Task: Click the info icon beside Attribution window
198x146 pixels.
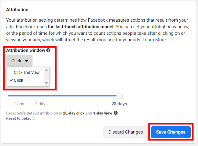Action: pyautogui.click(x=48, y=51)
